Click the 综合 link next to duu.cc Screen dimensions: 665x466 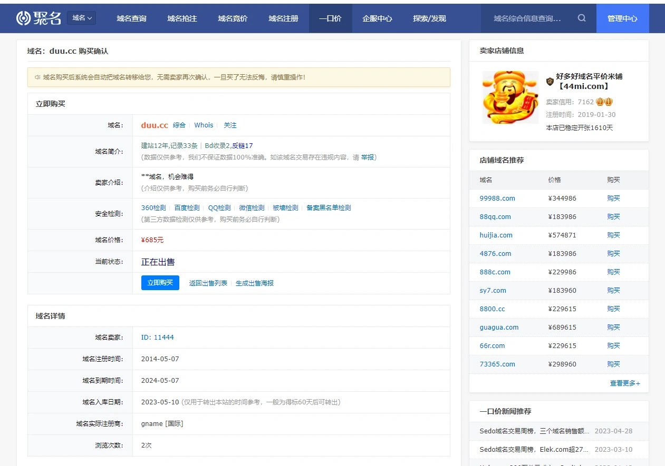pyautogui.click(x=179, y=125)
